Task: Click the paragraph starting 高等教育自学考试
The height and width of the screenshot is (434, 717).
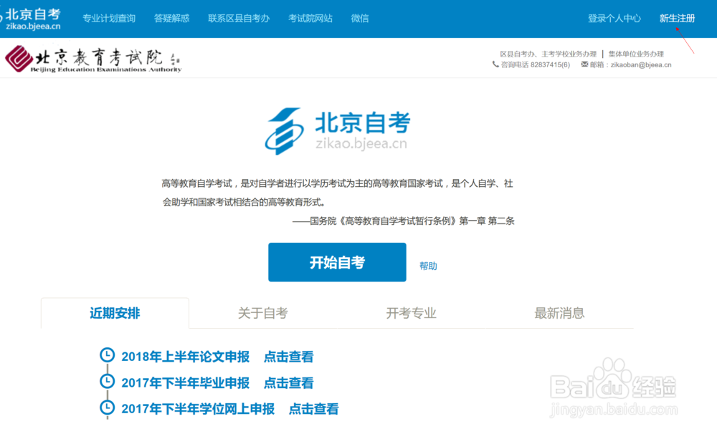Action: (337, 193)
